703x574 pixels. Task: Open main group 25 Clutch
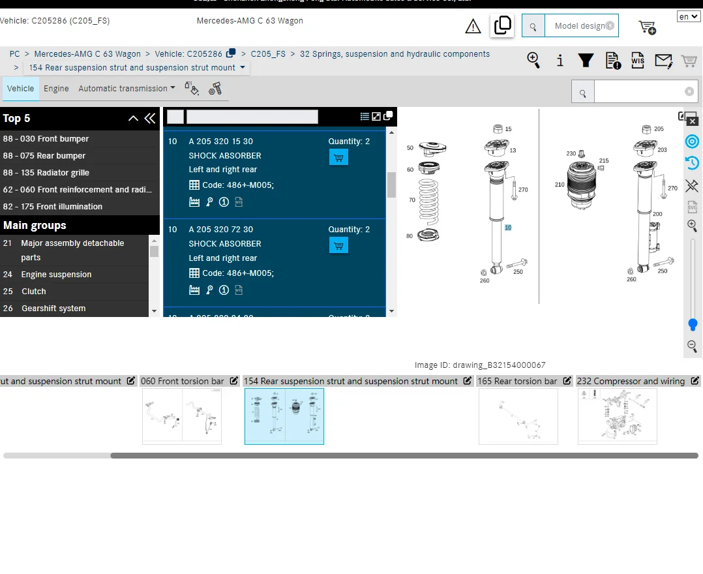tap(74, 292)
